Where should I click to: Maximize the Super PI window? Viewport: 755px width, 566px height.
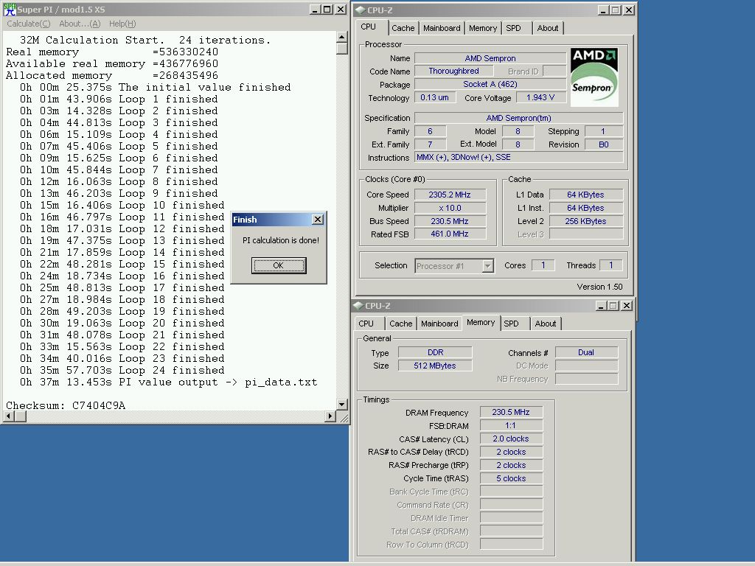point(327,10)
